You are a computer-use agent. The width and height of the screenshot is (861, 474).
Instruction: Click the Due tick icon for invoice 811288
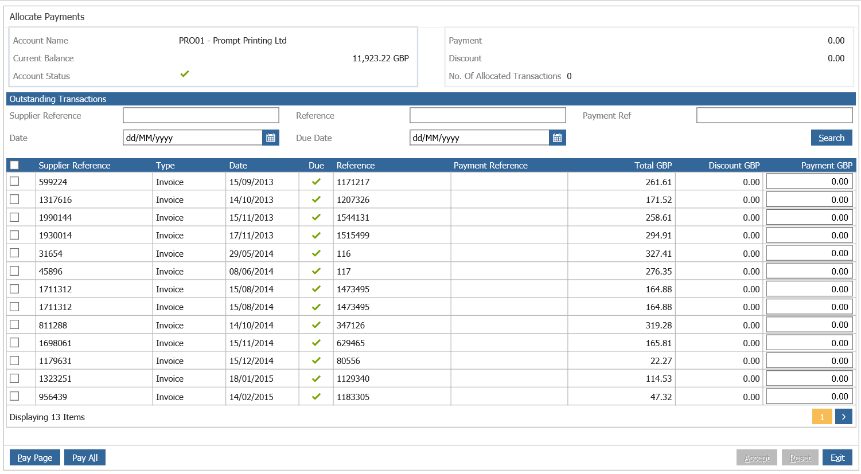[x=316, y=325]
